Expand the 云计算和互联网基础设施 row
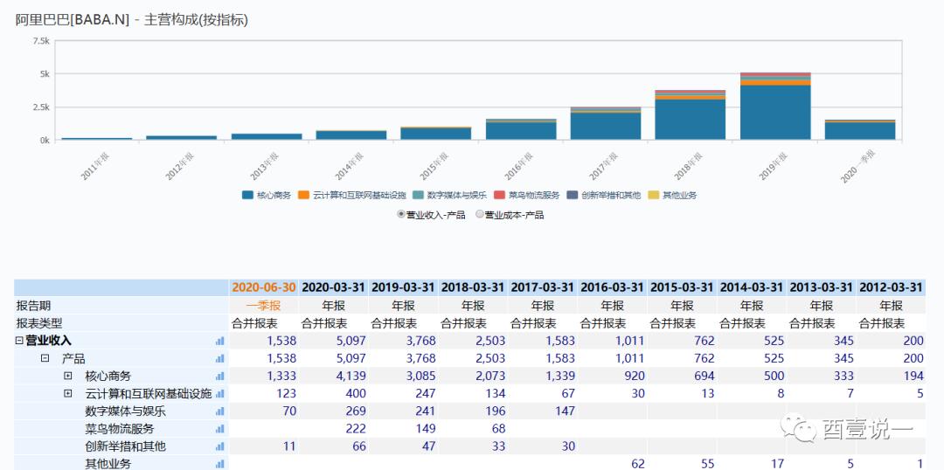Image resolution: width=944 pixels, height=470 pixels. pyautogui.click(x=67, y=394)
